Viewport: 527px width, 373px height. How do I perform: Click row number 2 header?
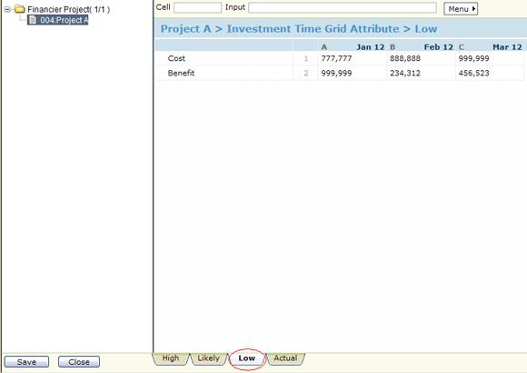[306, 73]
